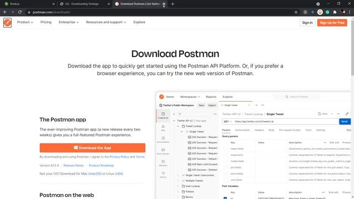Open the Product dropdown menu
Viewport: 354px width, 199px height.
(25, 22)
